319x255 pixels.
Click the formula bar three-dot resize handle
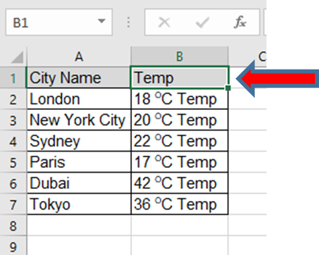tap(129, 22)
